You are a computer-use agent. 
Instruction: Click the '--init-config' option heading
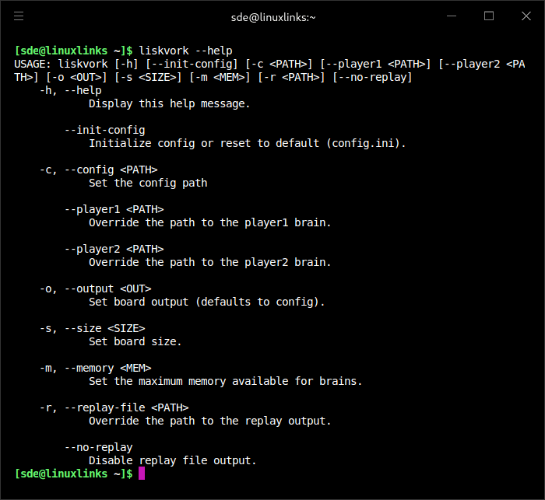click(104, 130)
